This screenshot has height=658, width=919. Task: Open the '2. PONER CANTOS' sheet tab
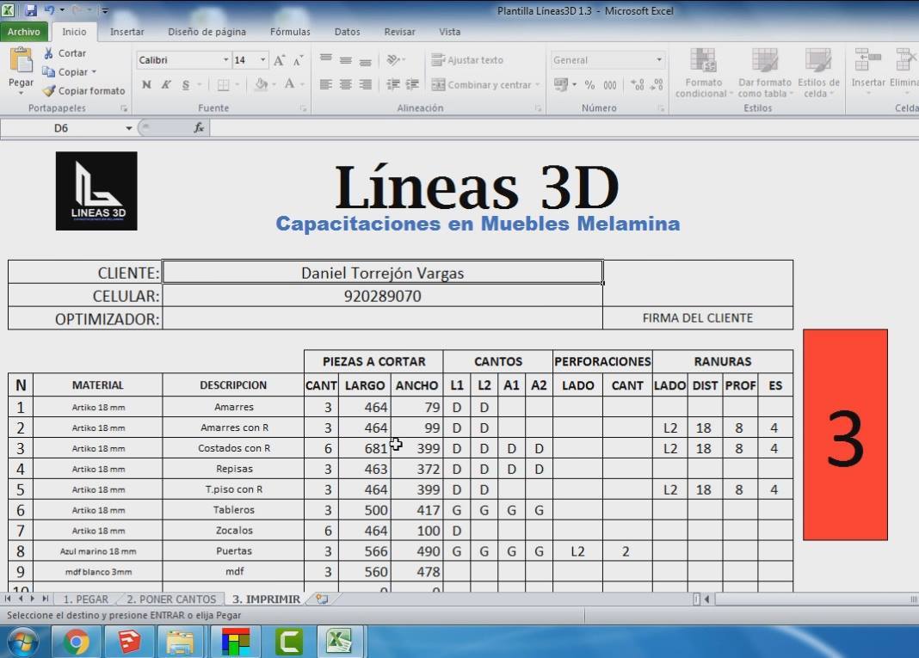click(x=171, y=599)
